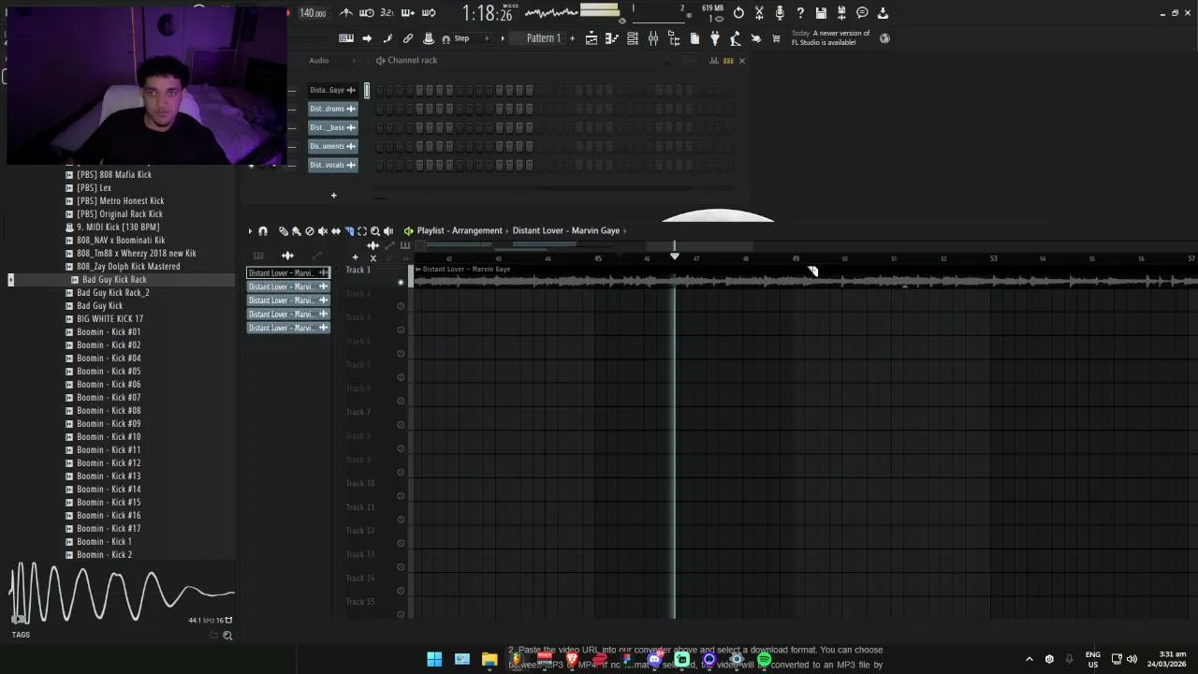Select Boomin - Kick #01 sample
This screenshot has width=1198, height=674.
[109, 331]
